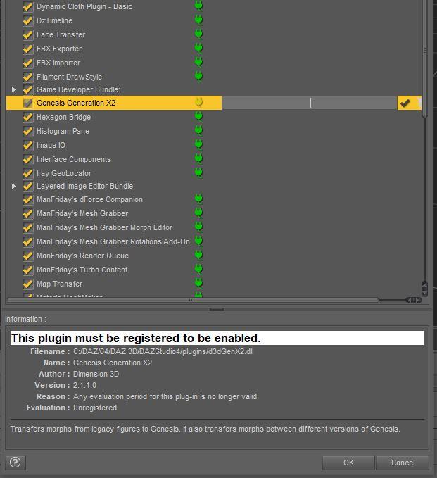Enable the Genesis Generation X2 checkbox

pyautogui.click(x=27, y=103)
